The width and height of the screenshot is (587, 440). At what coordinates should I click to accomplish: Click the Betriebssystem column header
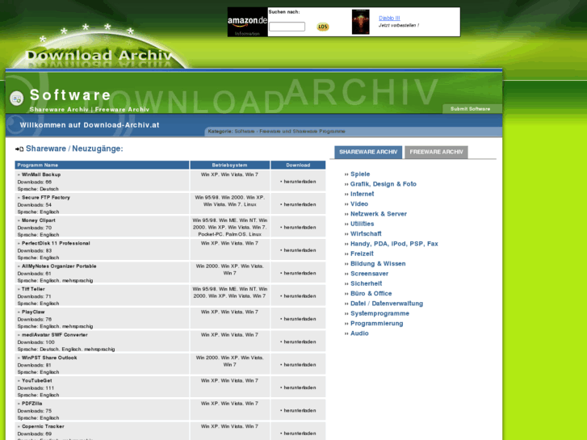[x=229, y=166]
